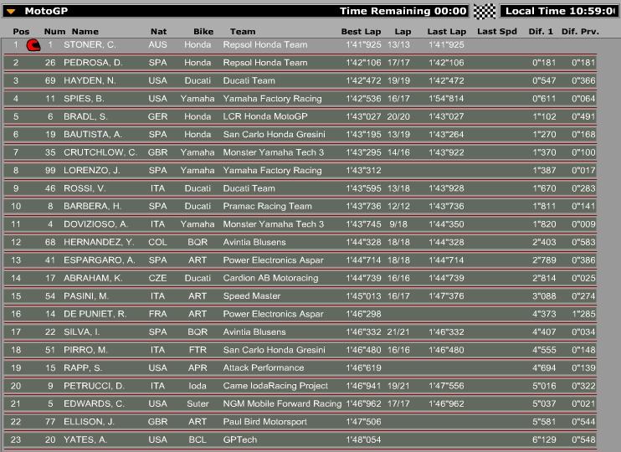Click Lorenzo's best lap 1'43"312
Image resolution: width=621 pixels, height=452 pixels.
pyautogui.click(x=363, y=171)
